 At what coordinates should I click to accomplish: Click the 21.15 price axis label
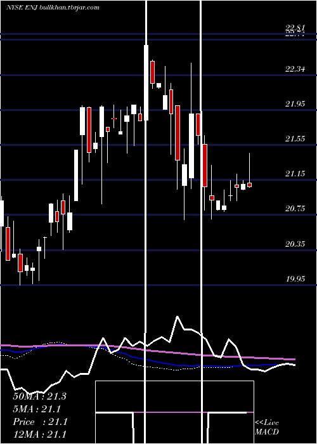[x=295, y=174]
